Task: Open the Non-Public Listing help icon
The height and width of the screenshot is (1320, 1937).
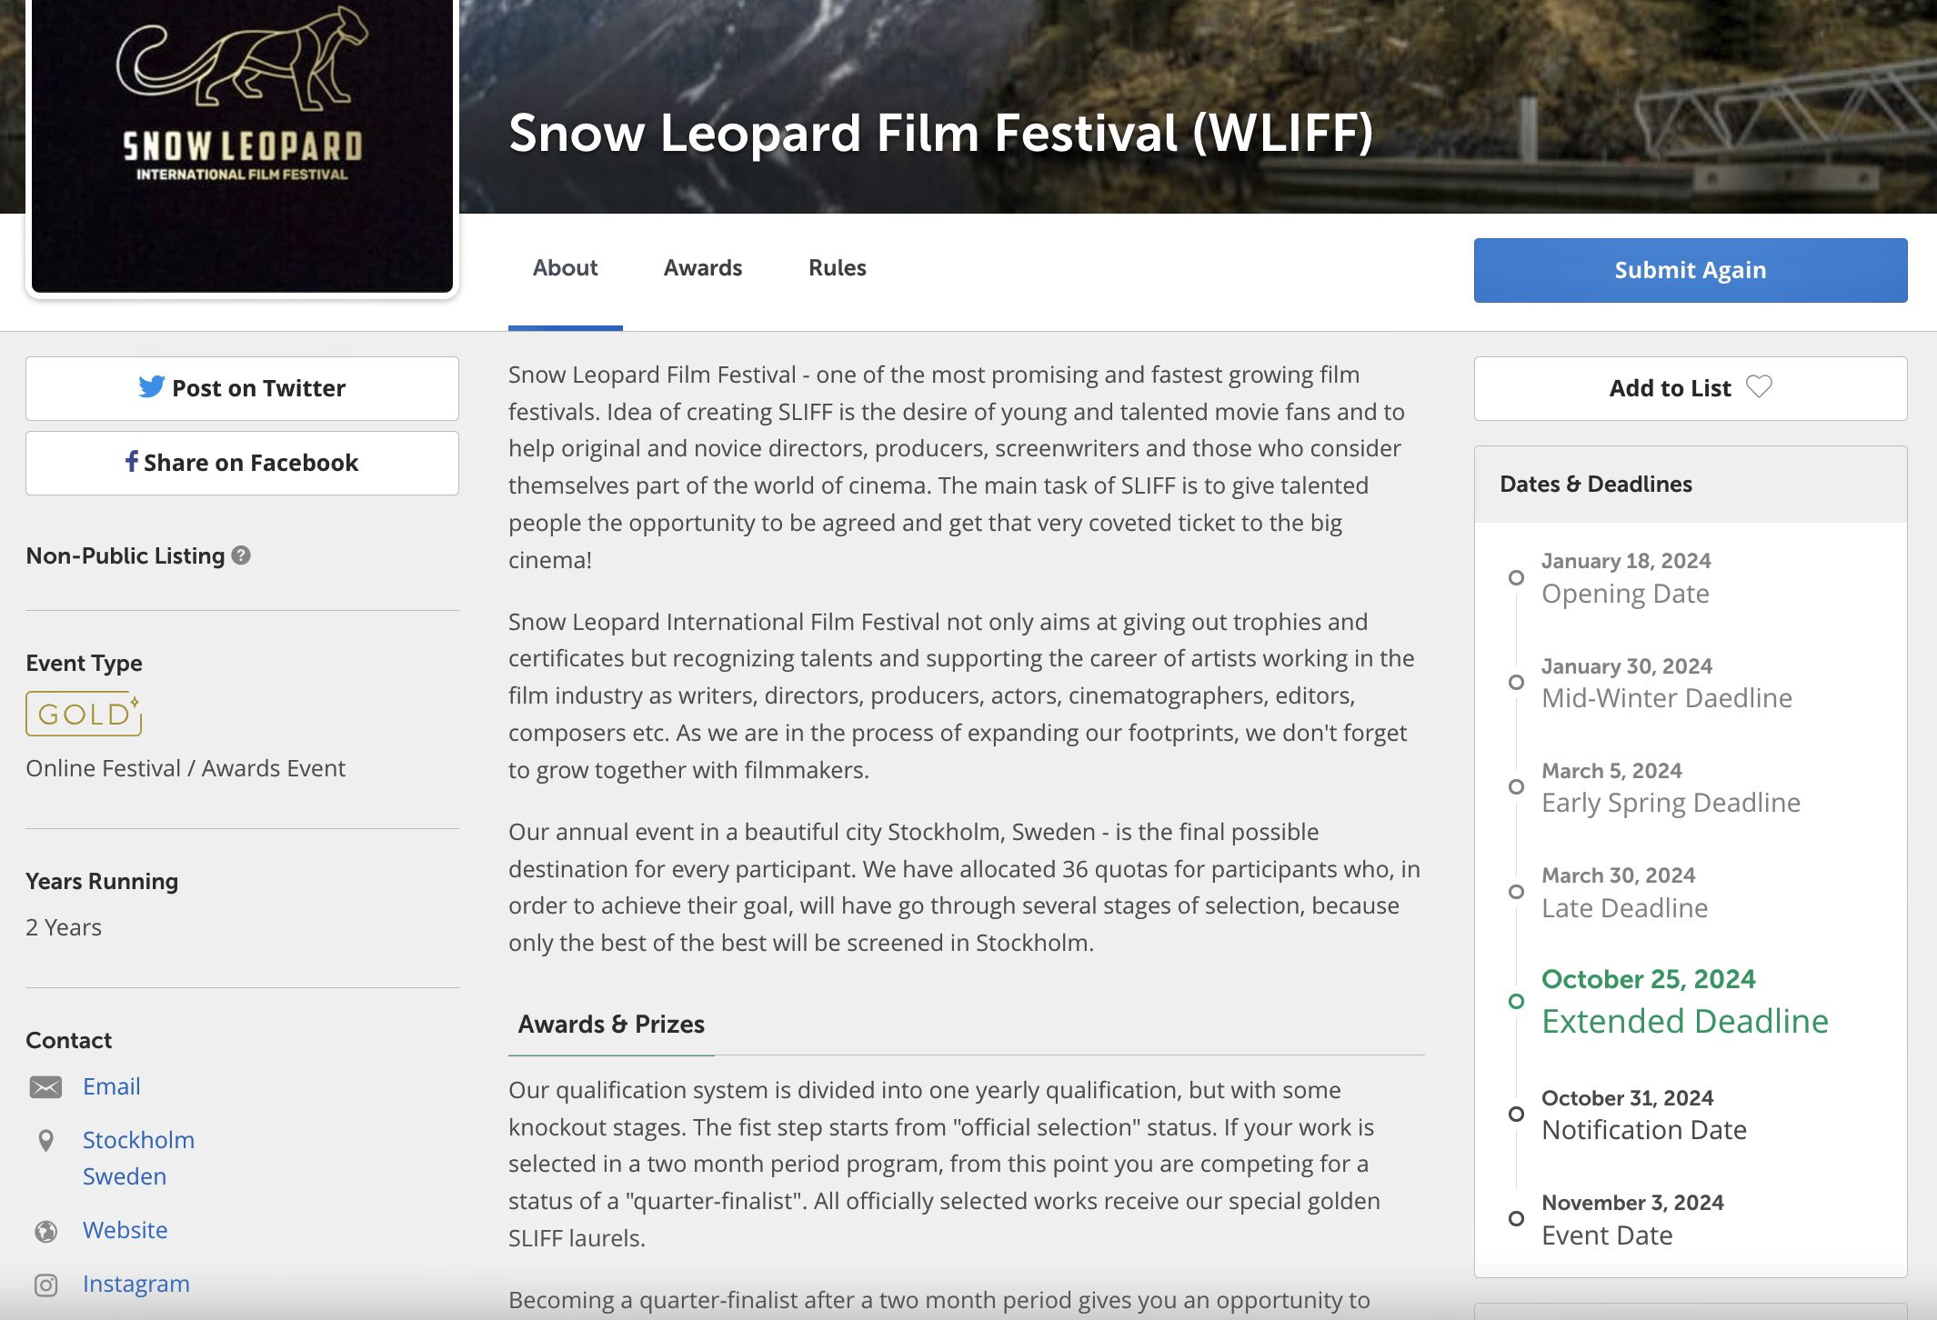Action: click(x=241, y=555)
